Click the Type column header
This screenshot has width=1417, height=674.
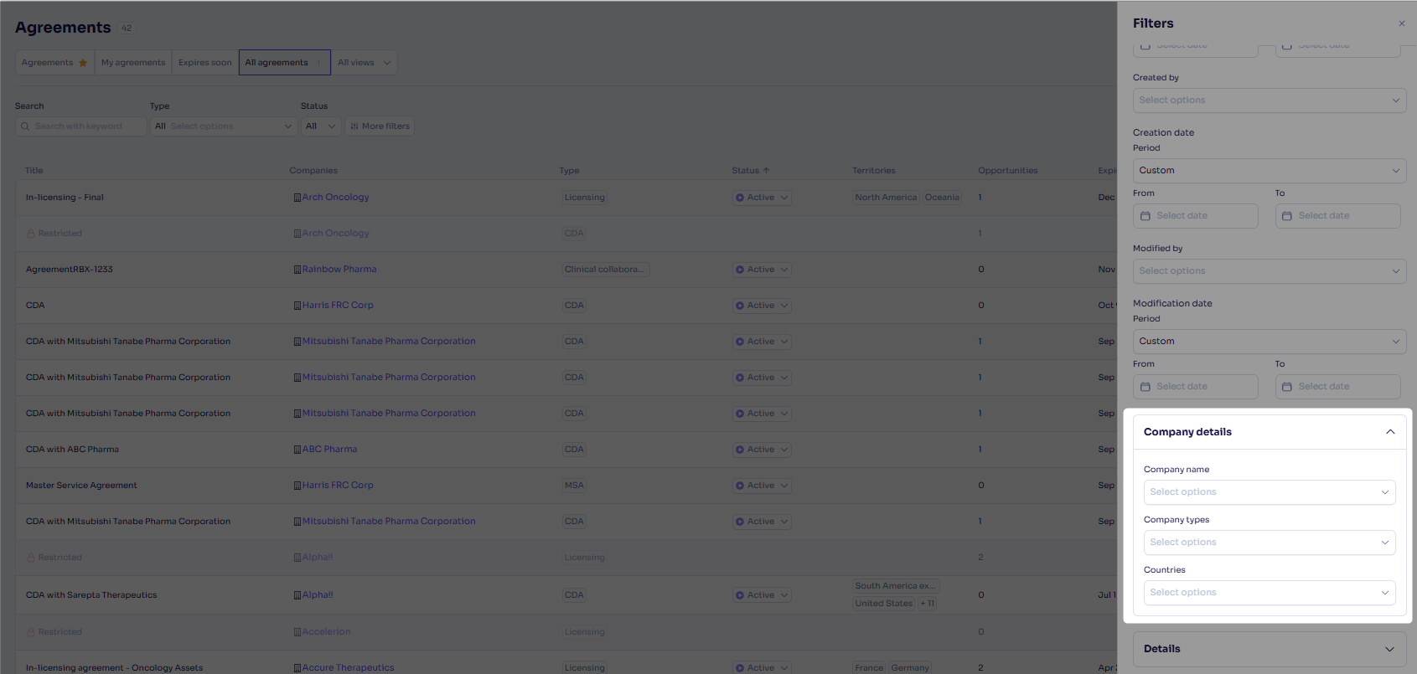click(570, 171)
